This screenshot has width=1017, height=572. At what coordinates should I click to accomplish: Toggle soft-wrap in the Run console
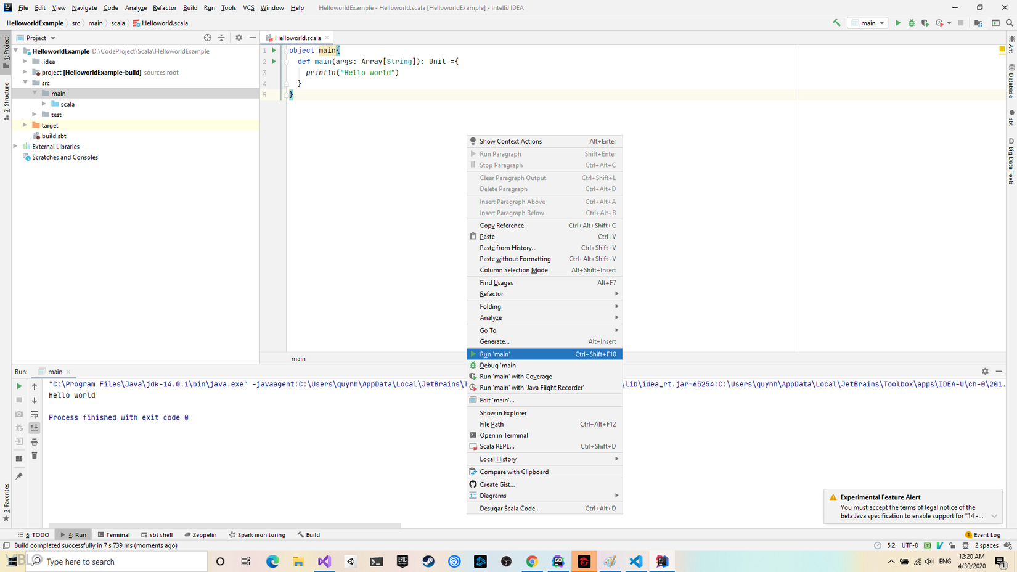(35, 414)
